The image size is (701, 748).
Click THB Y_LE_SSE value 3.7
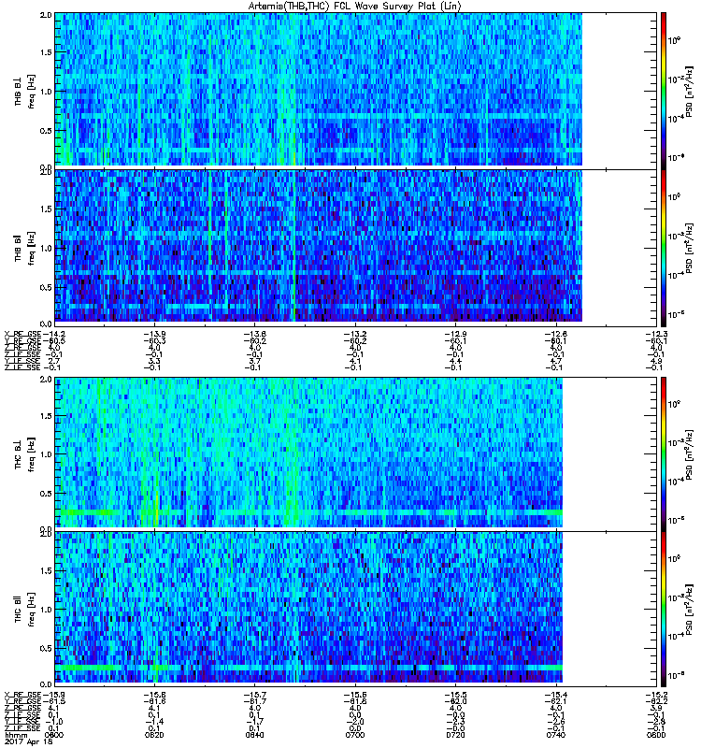(x=254, y=361)
